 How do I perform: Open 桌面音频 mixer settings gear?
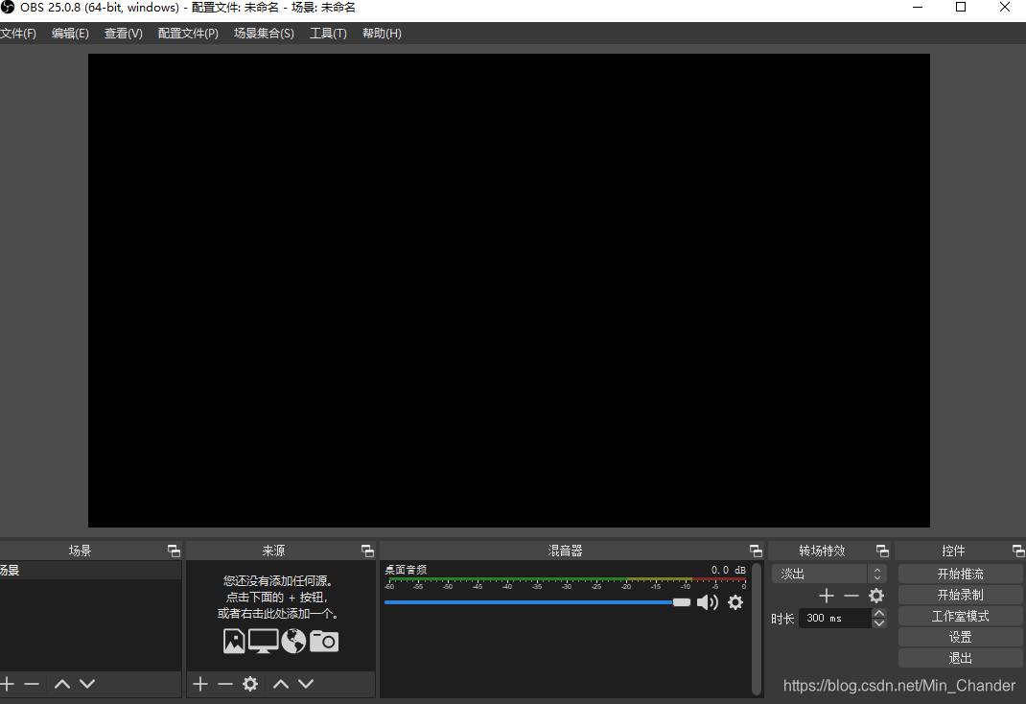[735, 602]
